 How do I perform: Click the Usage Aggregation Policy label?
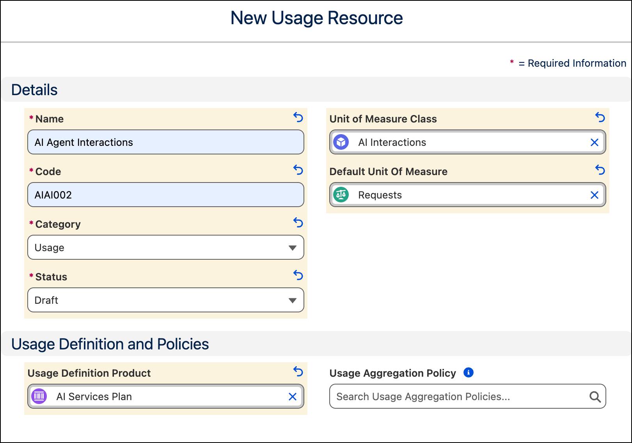click(x=392, y=373)
